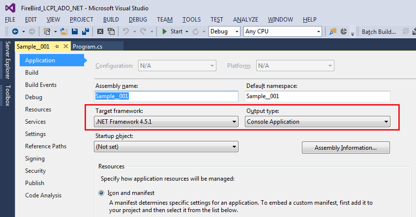Viewport: 416px width, 217px height.
Task: Click the Assembly Information button
Action: (346, 148)
